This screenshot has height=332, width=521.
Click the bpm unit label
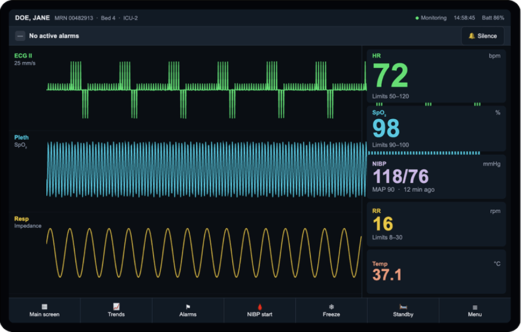495,56
